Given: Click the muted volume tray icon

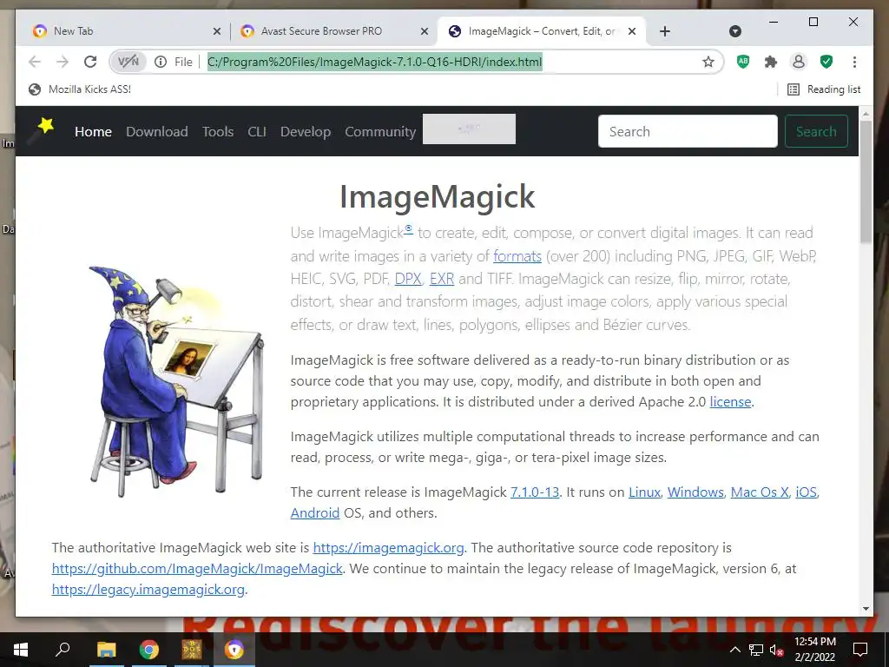Looking at the screenshot, I should [776, 650].
